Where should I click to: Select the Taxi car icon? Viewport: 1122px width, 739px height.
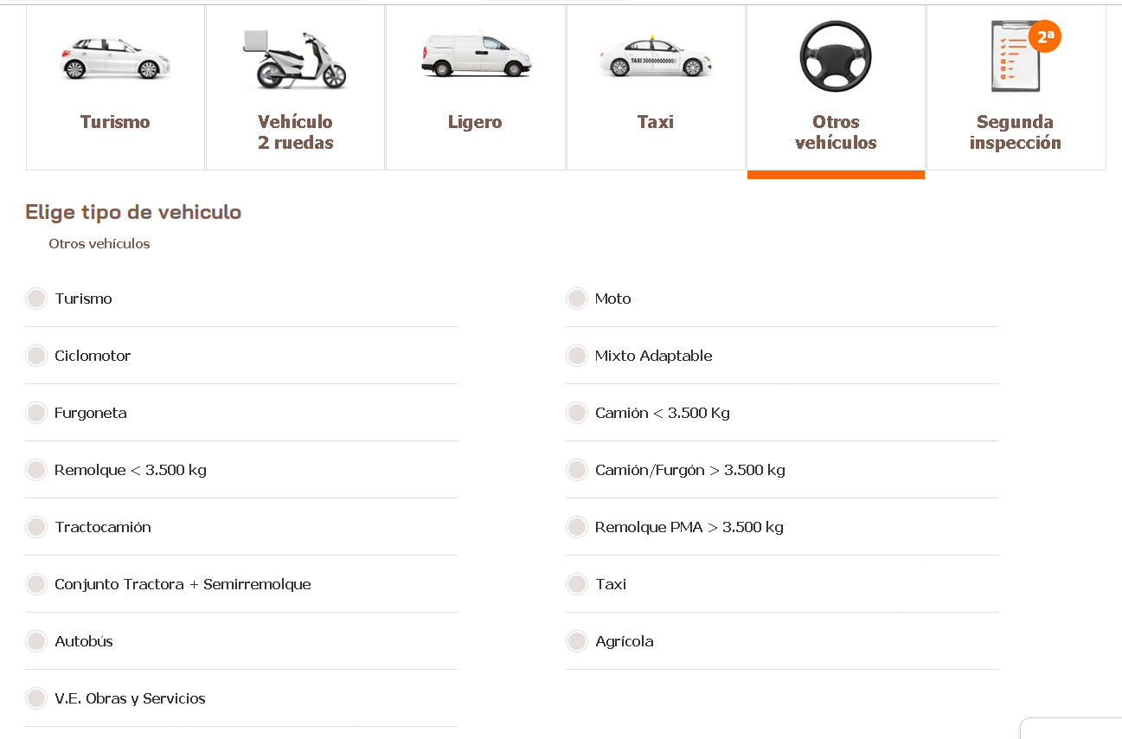(x=656, y=57)
